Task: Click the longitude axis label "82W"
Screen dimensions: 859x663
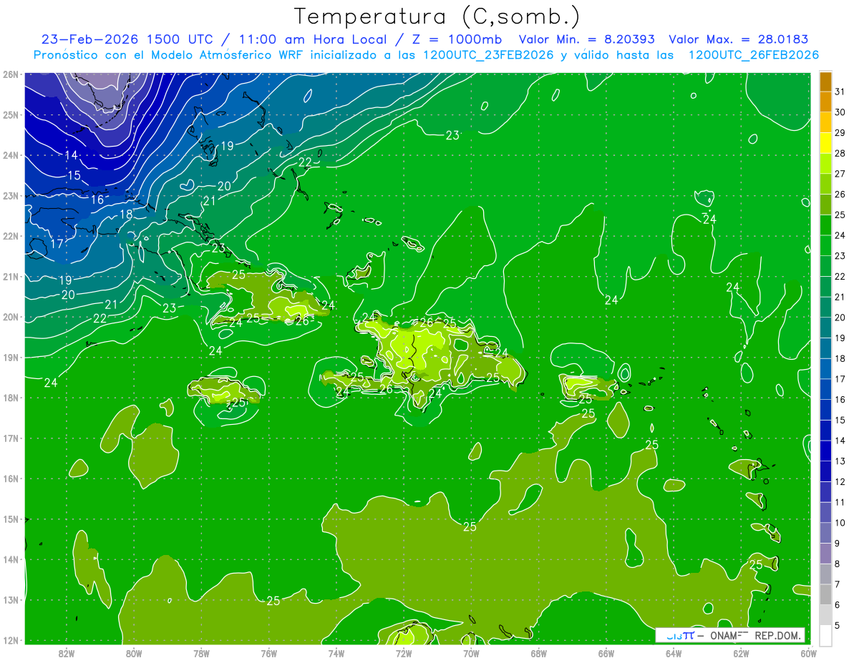Action: [x=67, y=653]
